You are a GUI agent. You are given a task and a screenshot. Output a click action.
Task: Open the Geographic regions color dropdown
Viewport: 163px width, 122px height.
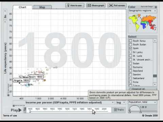[x=143, y=11]
